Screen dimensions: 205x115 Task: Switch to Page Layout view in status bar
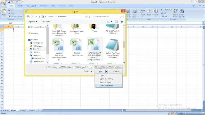(173, 113)
